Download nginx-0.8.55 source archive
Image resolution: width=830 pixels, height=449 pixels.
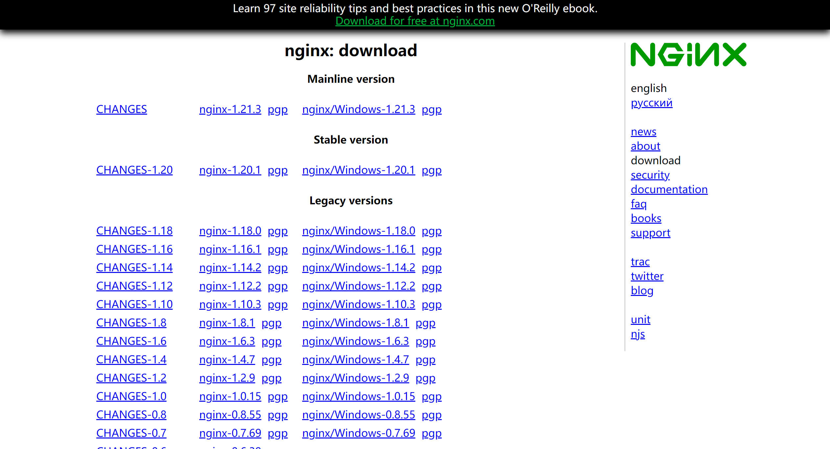230,415
